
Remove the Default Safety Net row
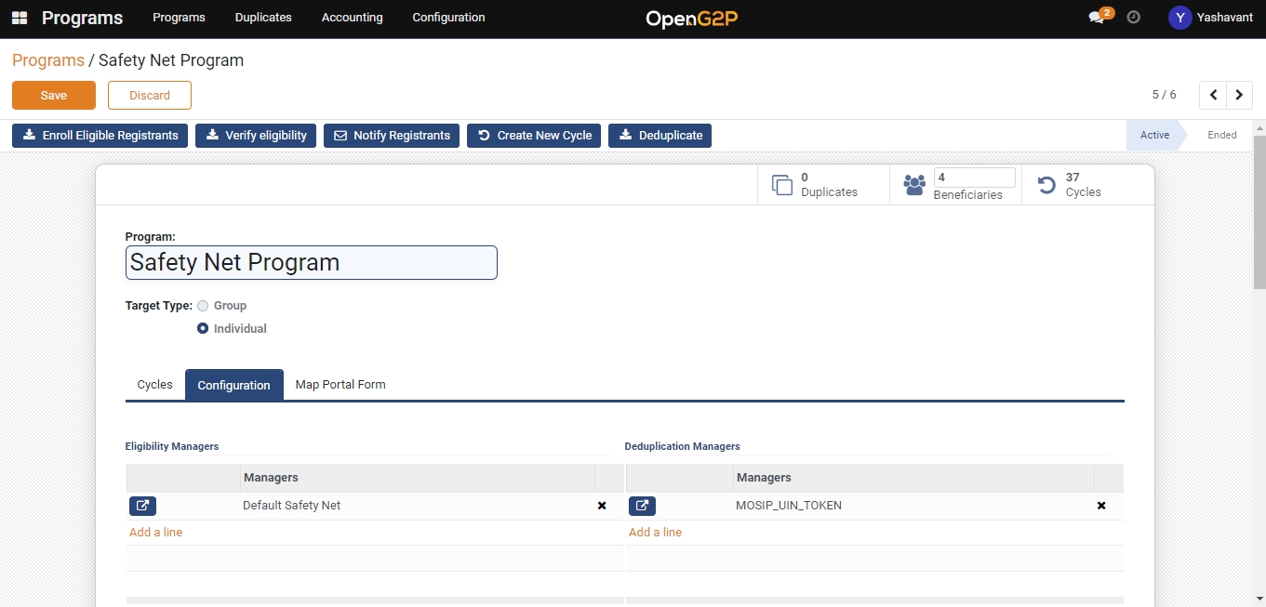coord(602,506)
